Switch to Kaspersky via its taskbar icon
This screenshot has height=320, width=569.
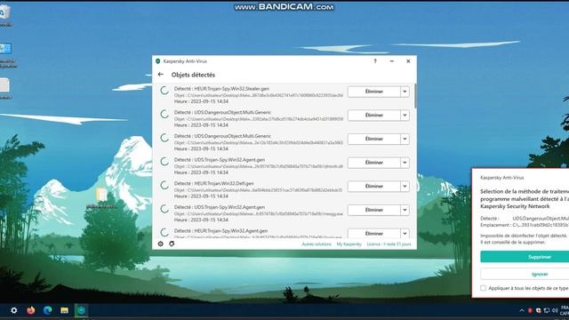pyautogui.click(x=81, y=310)
